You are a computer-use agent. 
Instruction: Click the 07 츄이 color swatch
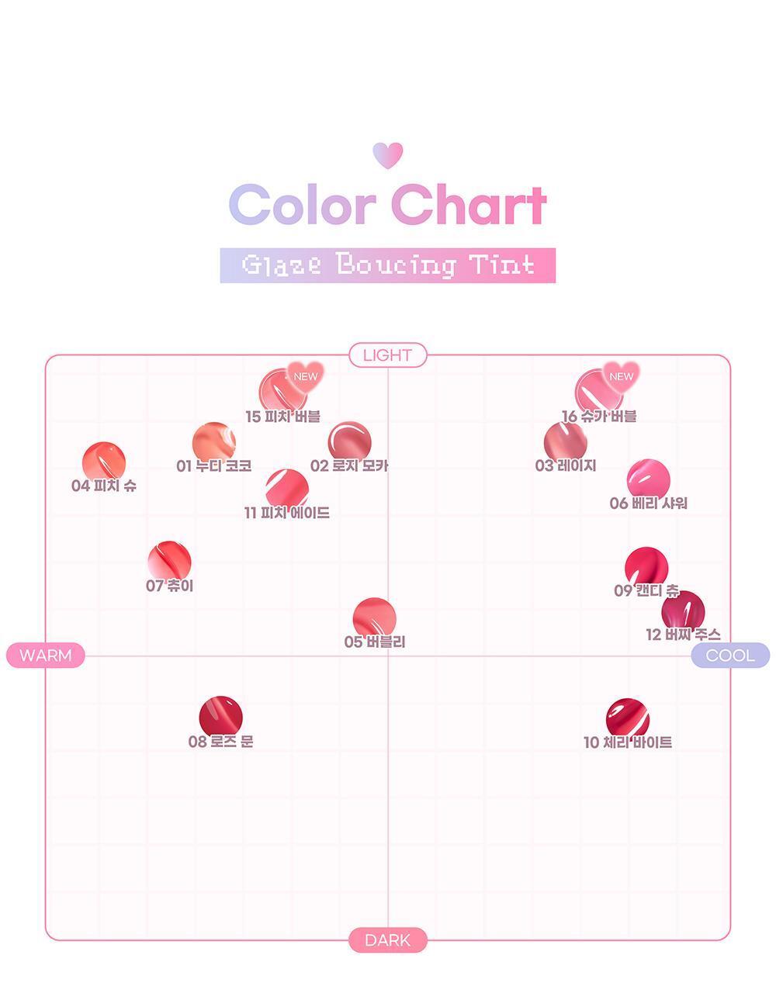click(169, 562)
